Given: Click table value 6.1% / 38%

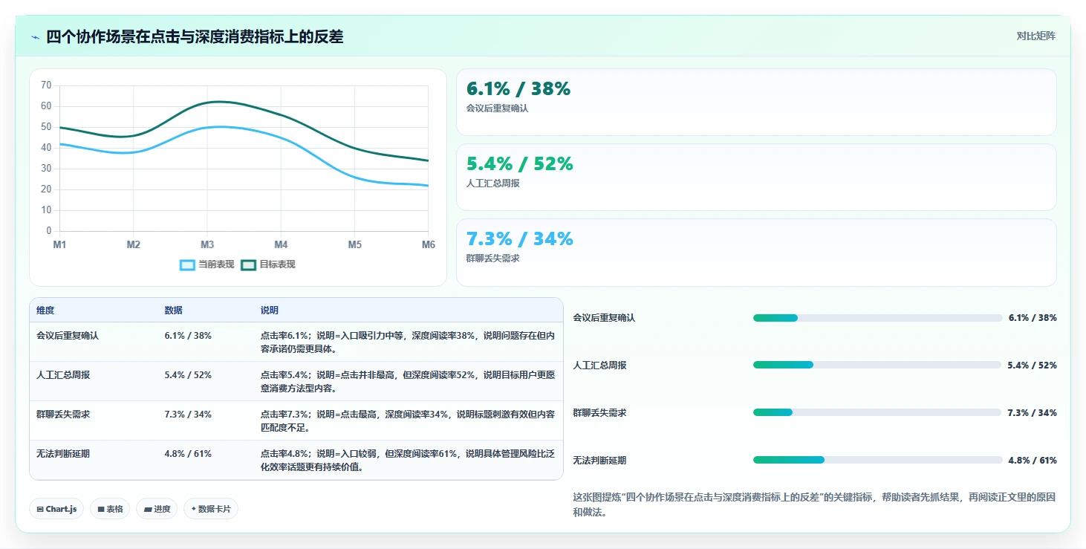Looking at the screenshot, I should coord(188,336).
